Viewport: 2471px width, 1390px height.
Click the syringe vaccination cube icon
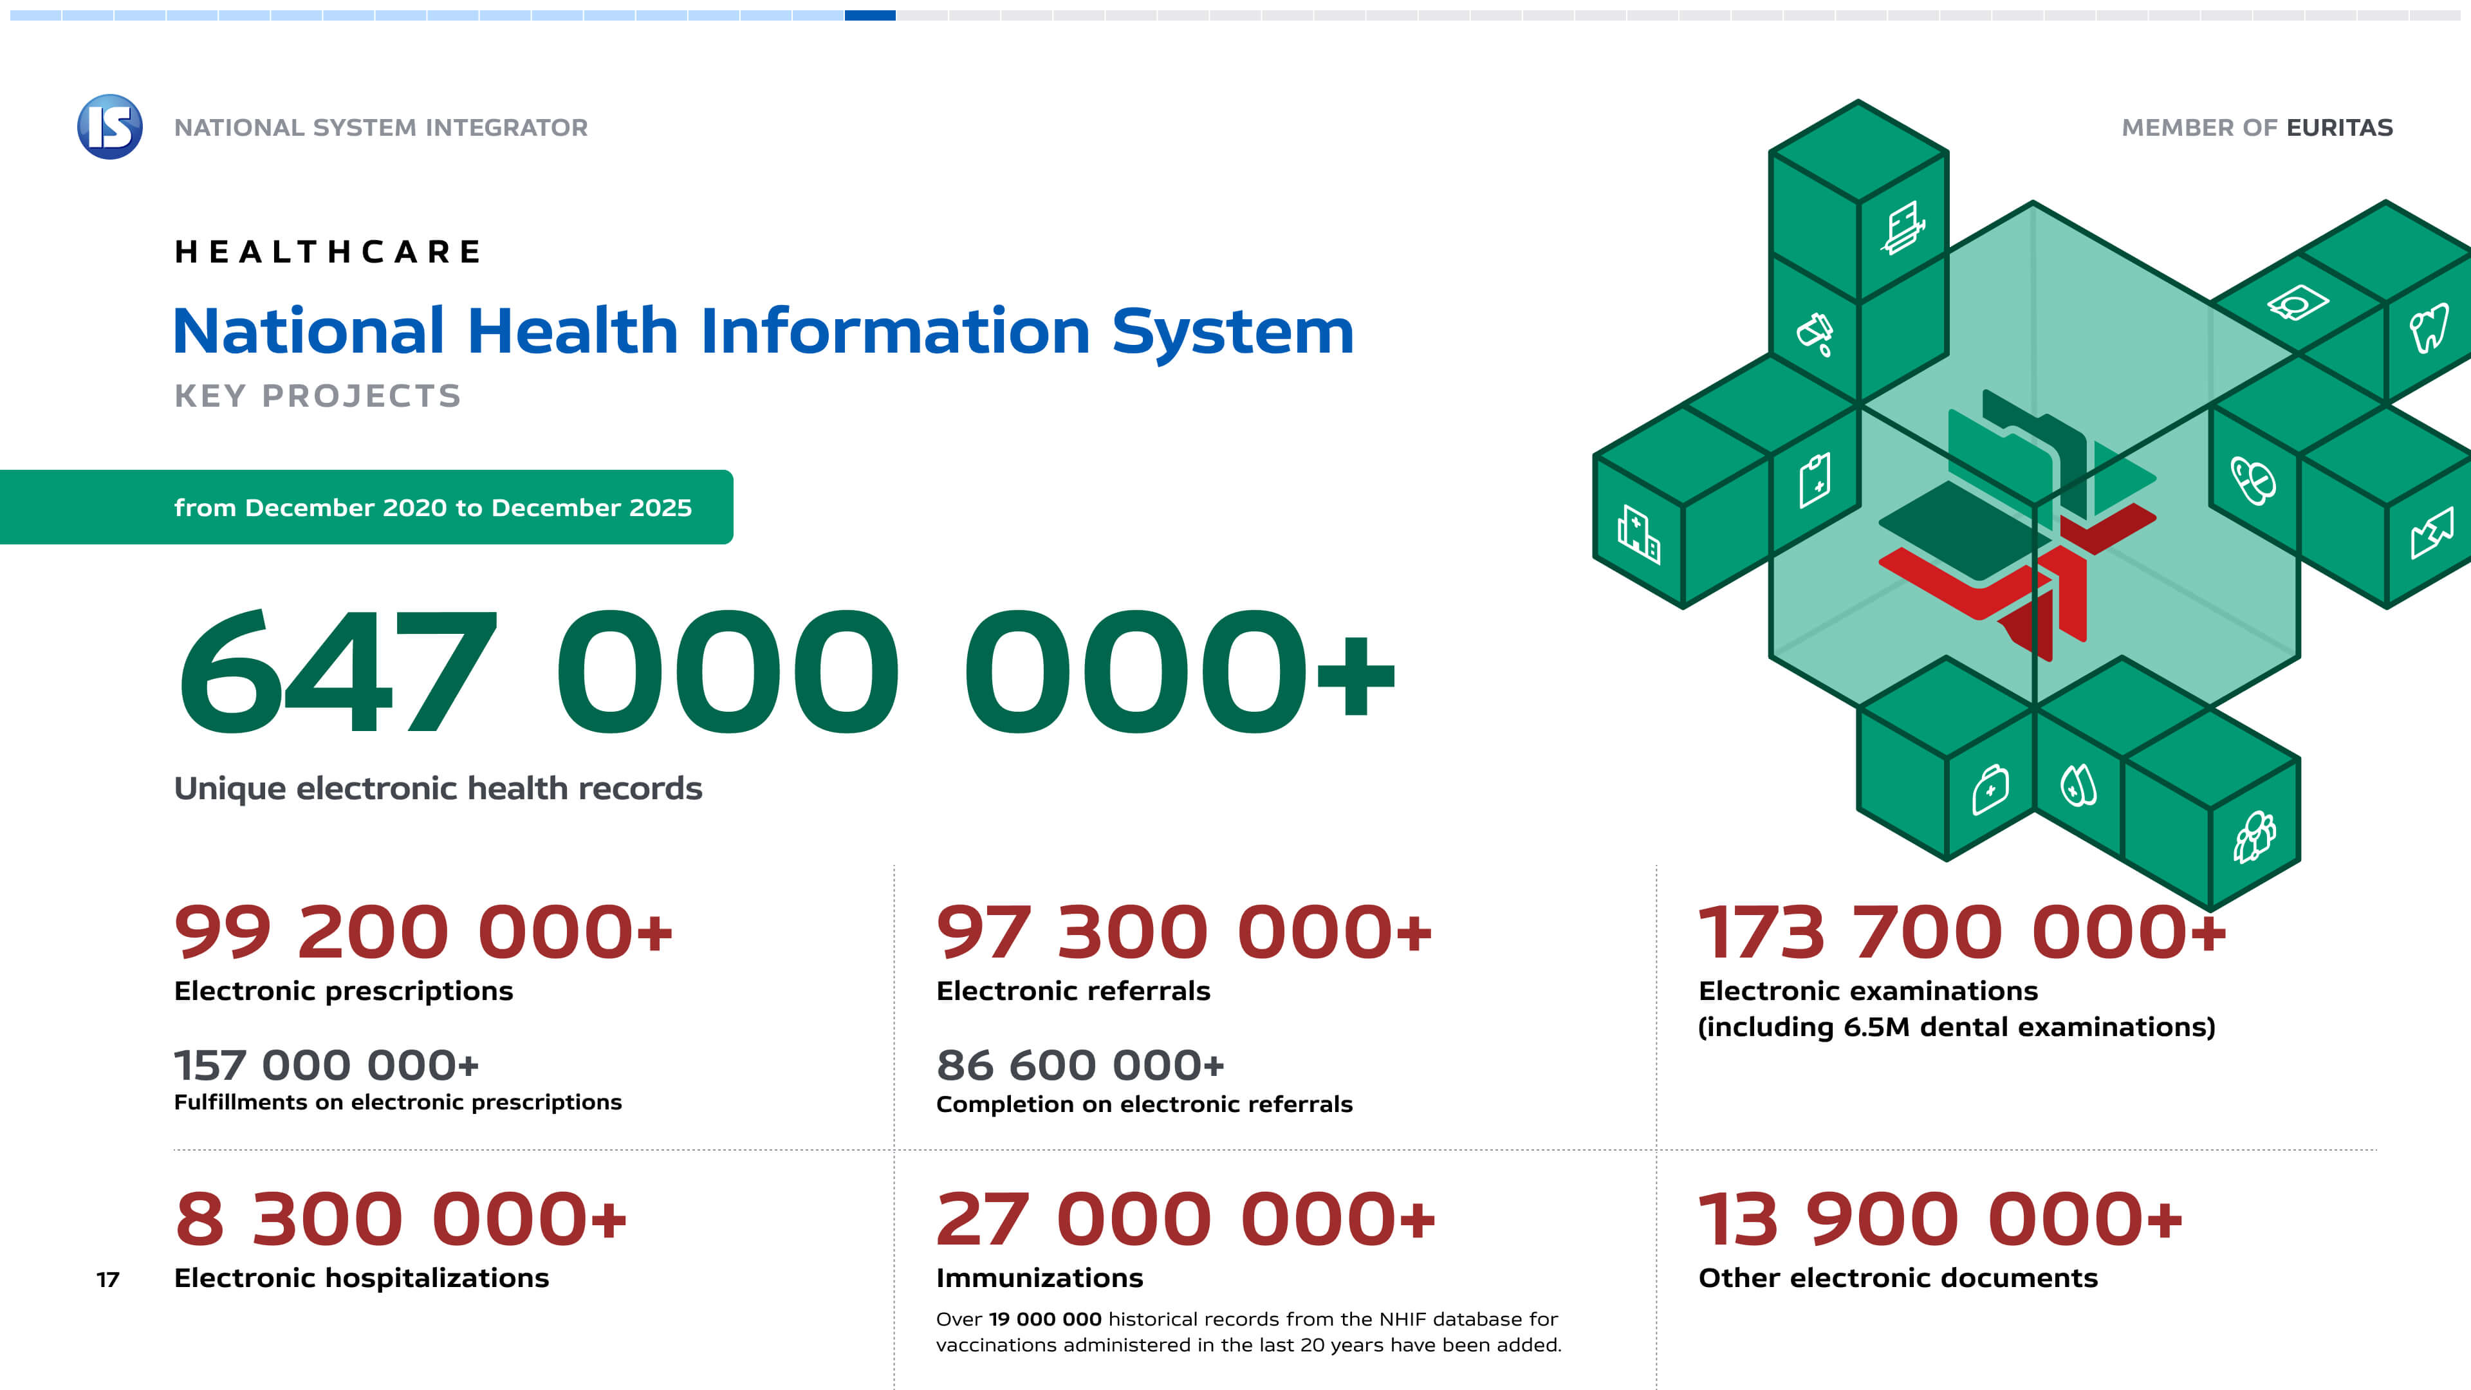(x=1904, y=227)
